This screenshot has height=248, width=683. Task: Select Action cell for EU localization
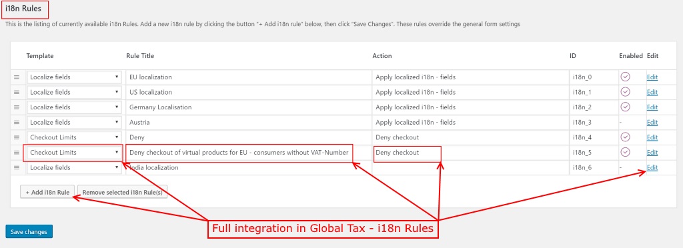[x=470, y=77]
